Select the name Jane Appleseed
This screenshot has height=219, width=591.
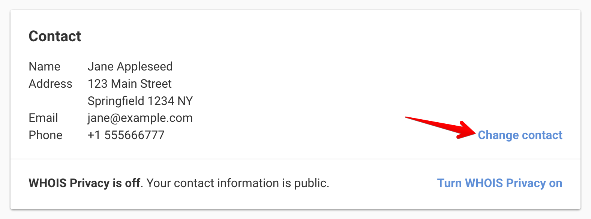130,66
